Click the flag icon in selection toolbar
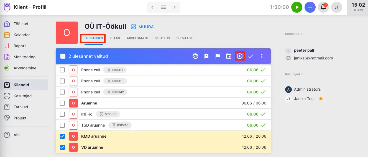The width and height of the screenshot is (368, 157). coord(218,56)
